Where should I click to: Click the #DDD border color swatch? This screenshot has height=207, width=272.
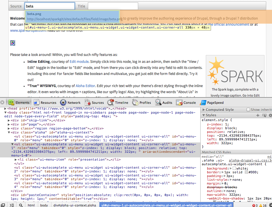[246, 172]
